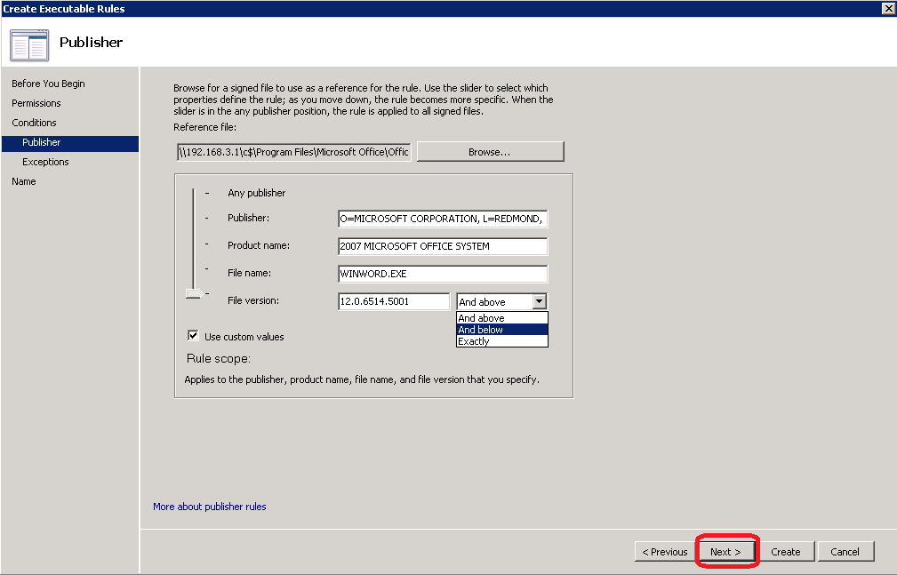Image resolution: width=897 pixels, height=575 pixels.
Task: Click into the File name text field
Action: click(x=442, y=274)
